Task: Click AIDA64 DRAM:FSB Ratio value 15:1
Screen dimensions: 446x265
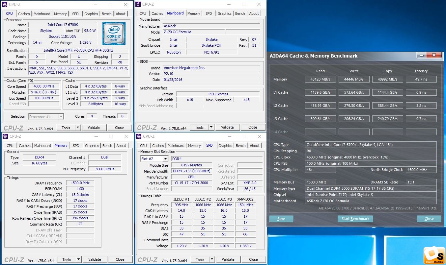Action: click(421, 182)
